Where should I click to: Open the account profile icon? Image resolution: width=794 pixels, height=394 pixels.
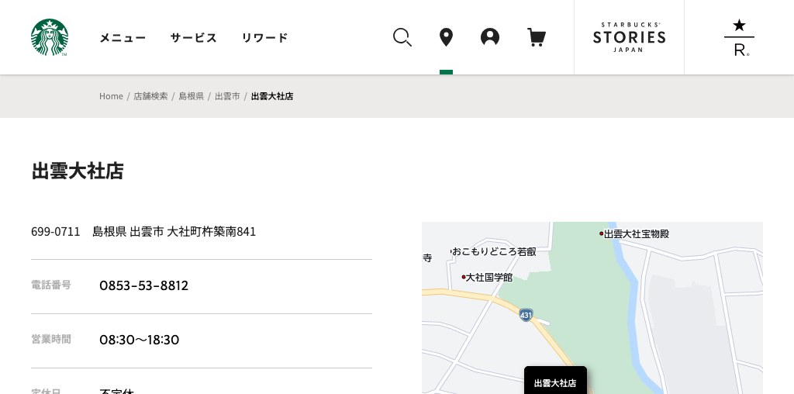click(490, 37)
